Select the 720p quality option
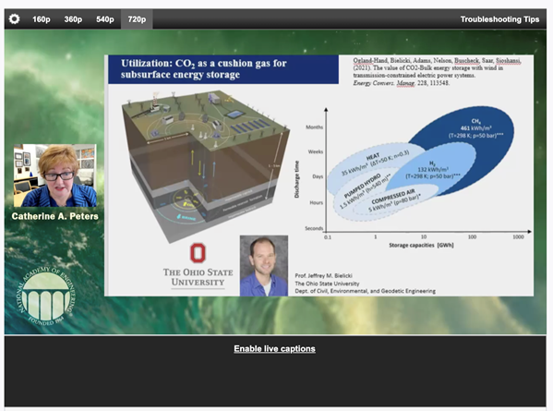 click(x=137, y=19)
